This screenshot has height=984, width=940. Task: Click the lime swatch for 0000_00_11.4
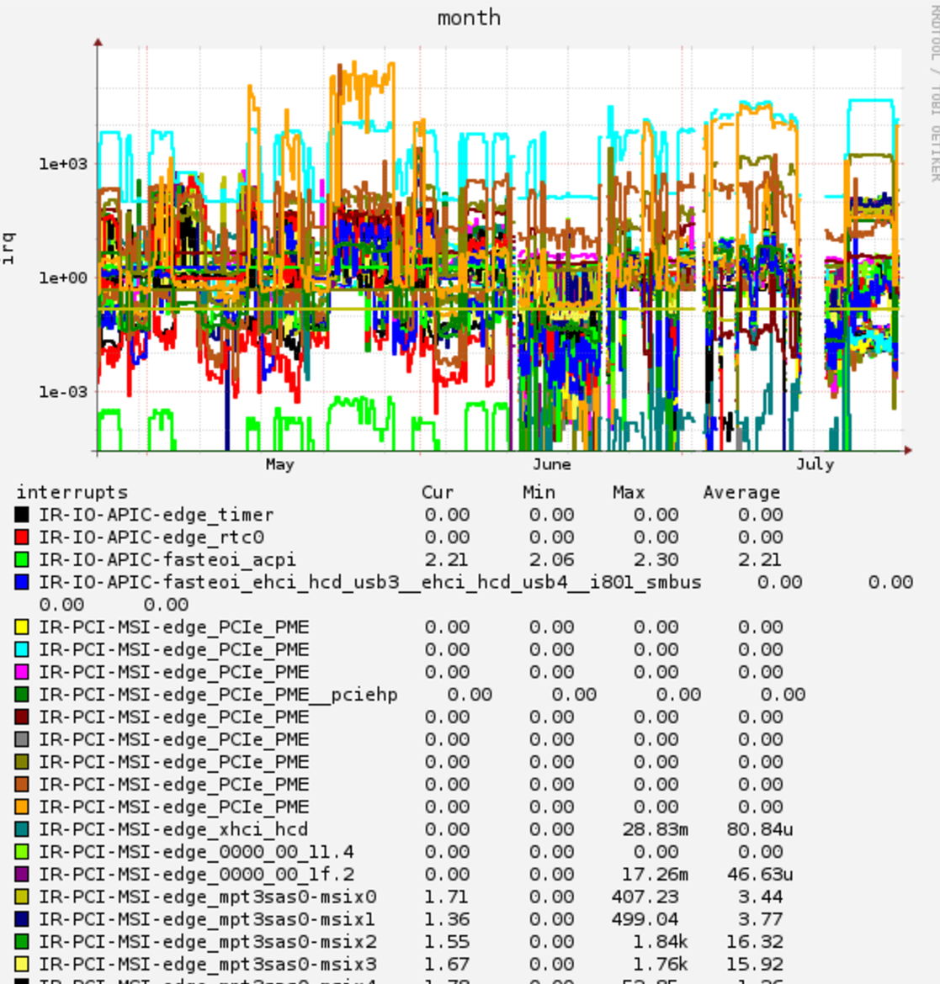click(22, 852)
